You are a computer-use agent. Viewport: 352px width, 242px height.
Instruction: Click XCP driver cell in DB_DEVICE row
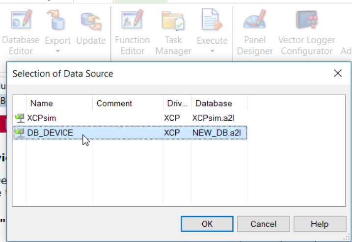click(172, 133)
